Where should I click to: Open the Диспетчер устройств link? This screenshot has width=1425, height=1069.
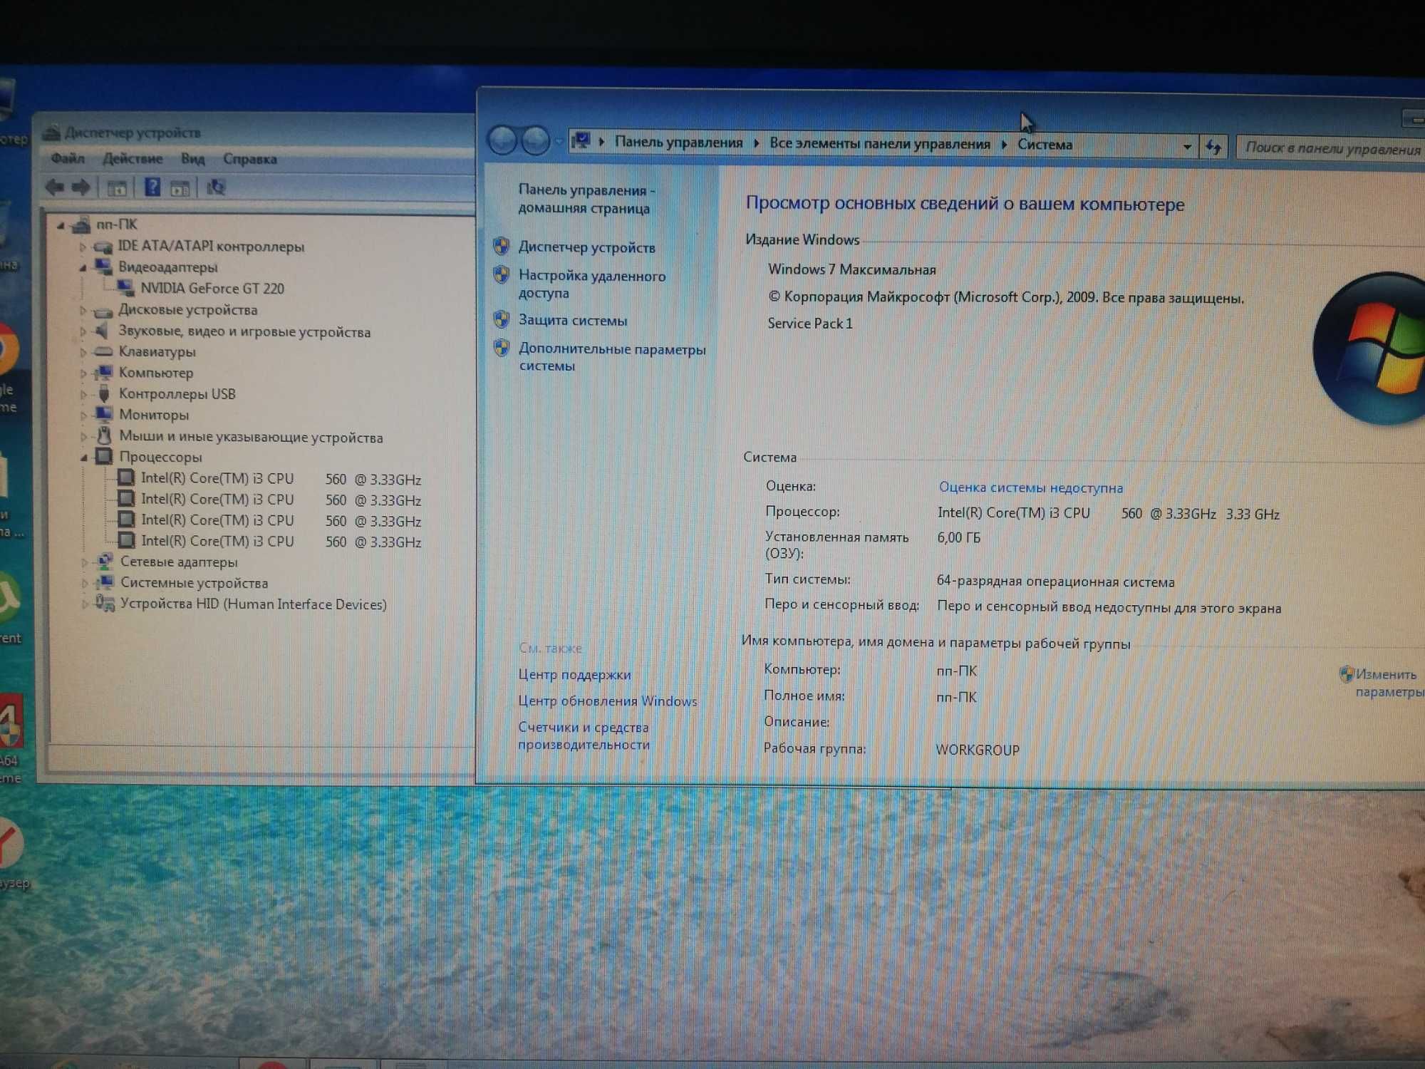coord(586,247)
